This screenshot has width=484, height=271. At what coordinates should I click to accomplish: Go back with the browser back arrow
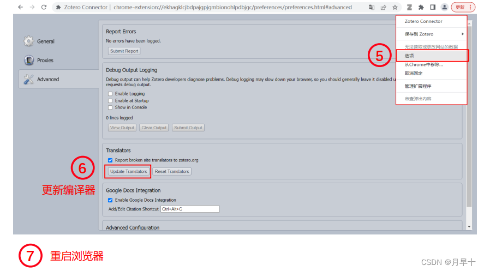(20, 7)
